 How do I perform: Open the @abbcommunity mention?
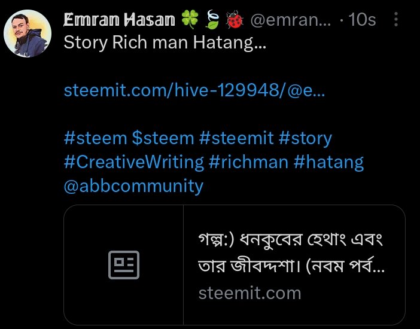[x=133, y=186]
